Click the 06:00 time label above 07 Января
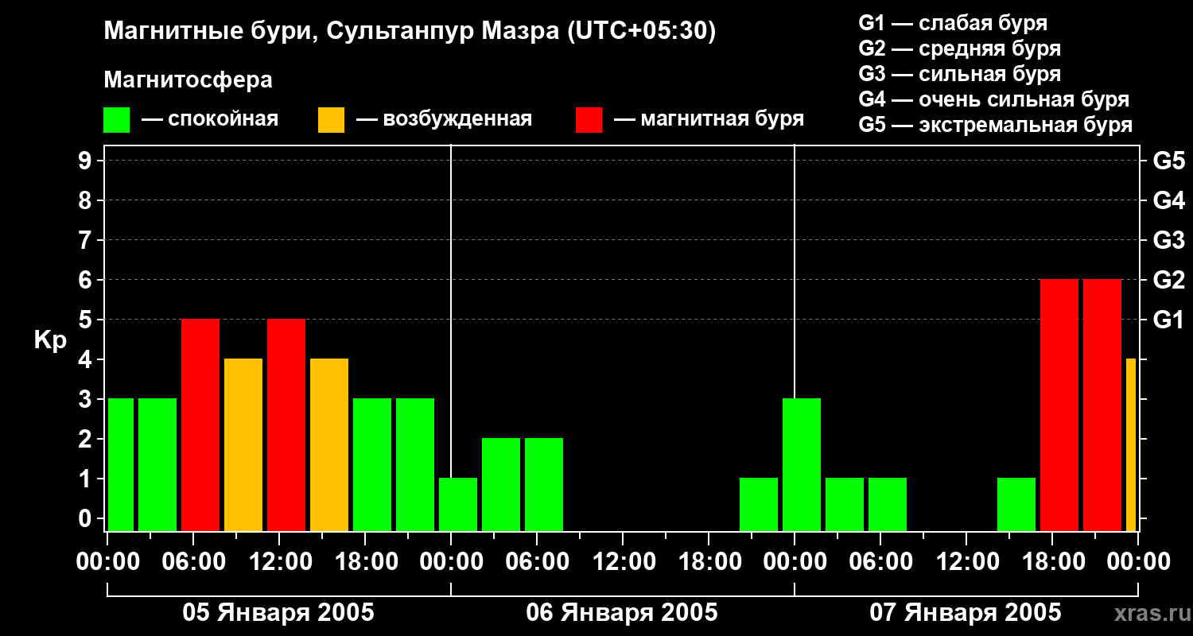Screen dimensions: 1193x636 880,562
